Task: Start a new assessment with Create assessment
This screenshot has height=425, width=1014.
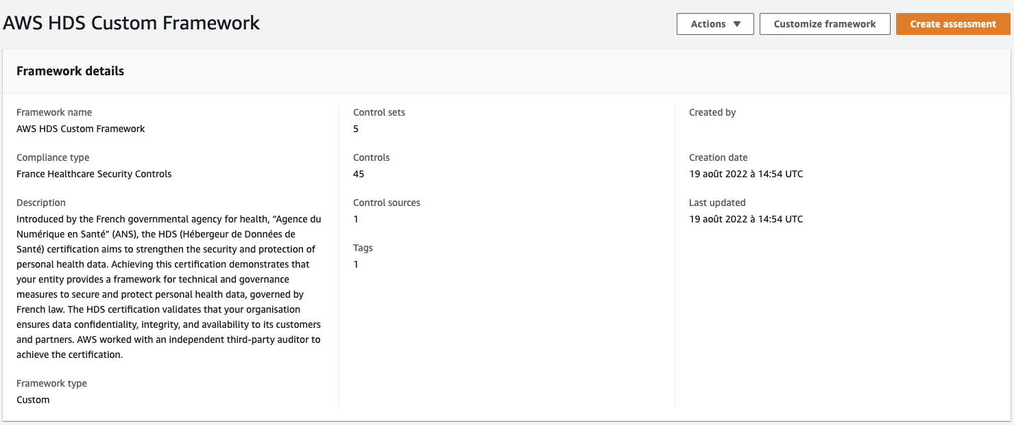Action: (953, 24)
